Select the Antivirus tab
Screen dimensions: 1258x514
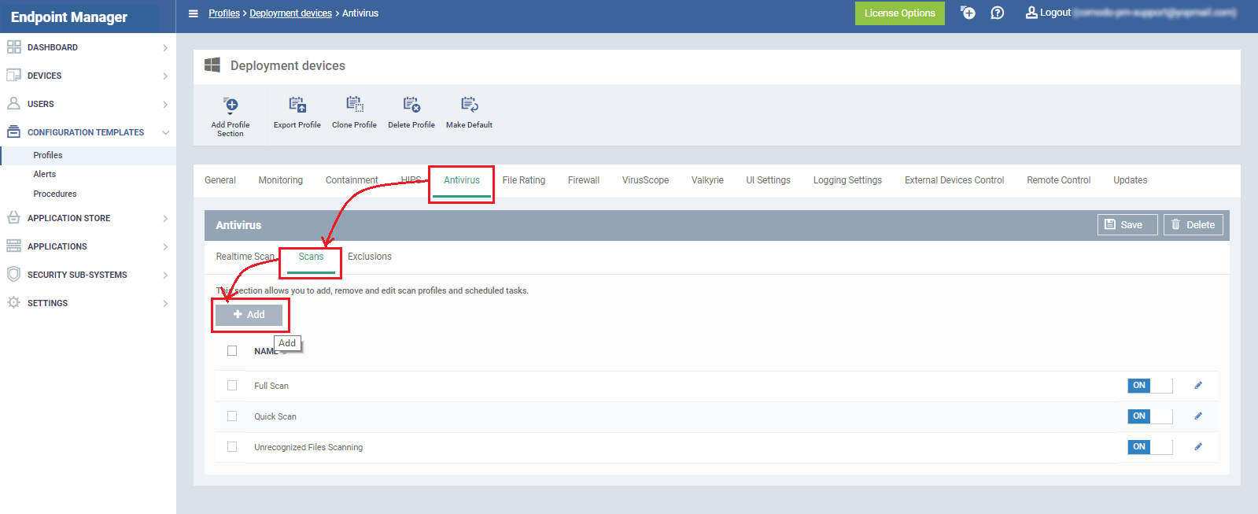462,180
